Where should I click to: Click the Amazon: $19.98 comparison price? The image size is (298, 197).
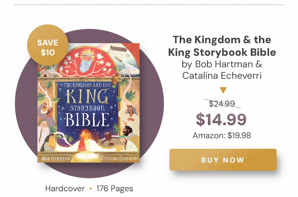tap(222, 136)
